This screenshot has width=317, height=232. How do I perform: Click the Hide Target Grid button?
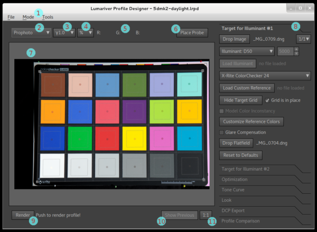point(241,100)
